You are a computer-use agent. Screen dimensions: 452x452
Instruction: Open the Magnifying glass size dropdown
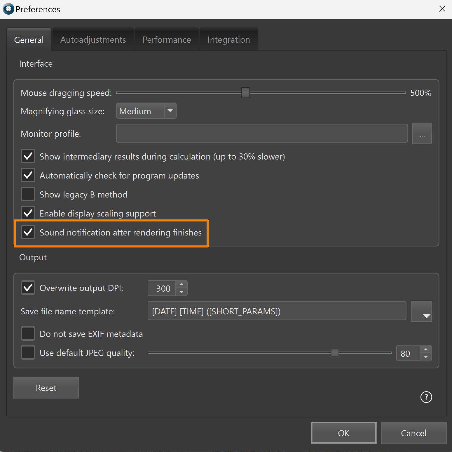[146, 111]
